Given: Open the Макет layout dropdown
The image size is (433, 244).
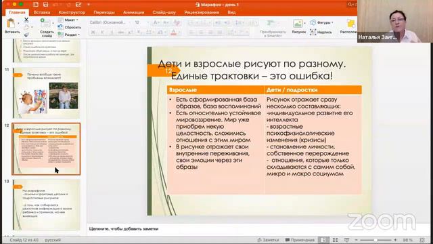Looking at the screenshot, I should pyautogui.click(x=68, y=20).
